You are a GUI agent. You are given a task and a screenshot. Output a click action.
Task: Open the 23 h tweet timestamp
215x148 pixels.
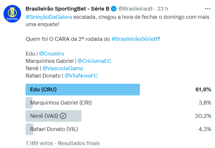[163, 9]
